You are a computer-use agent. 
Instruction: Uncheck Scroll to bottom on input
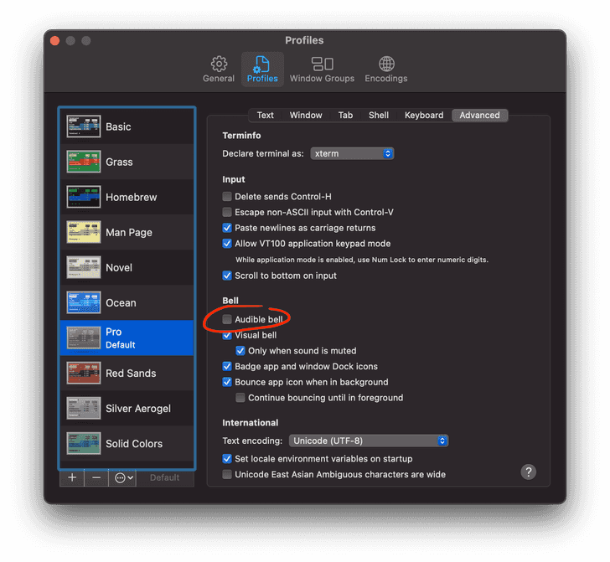227,276
